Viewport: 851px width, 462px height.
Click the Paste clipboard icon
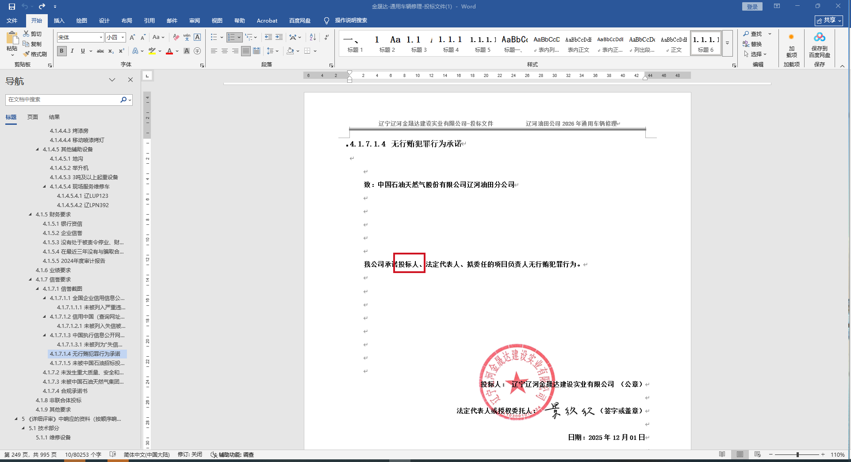(12, 38)
